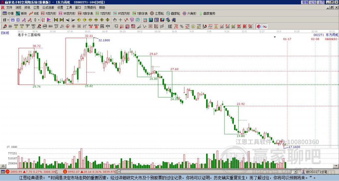Open 赢家服务 service page

tap(207, 13)
